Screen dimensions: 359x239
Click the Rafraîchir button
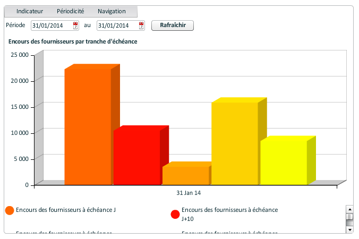pyautogui.click(x=173, y=25)
